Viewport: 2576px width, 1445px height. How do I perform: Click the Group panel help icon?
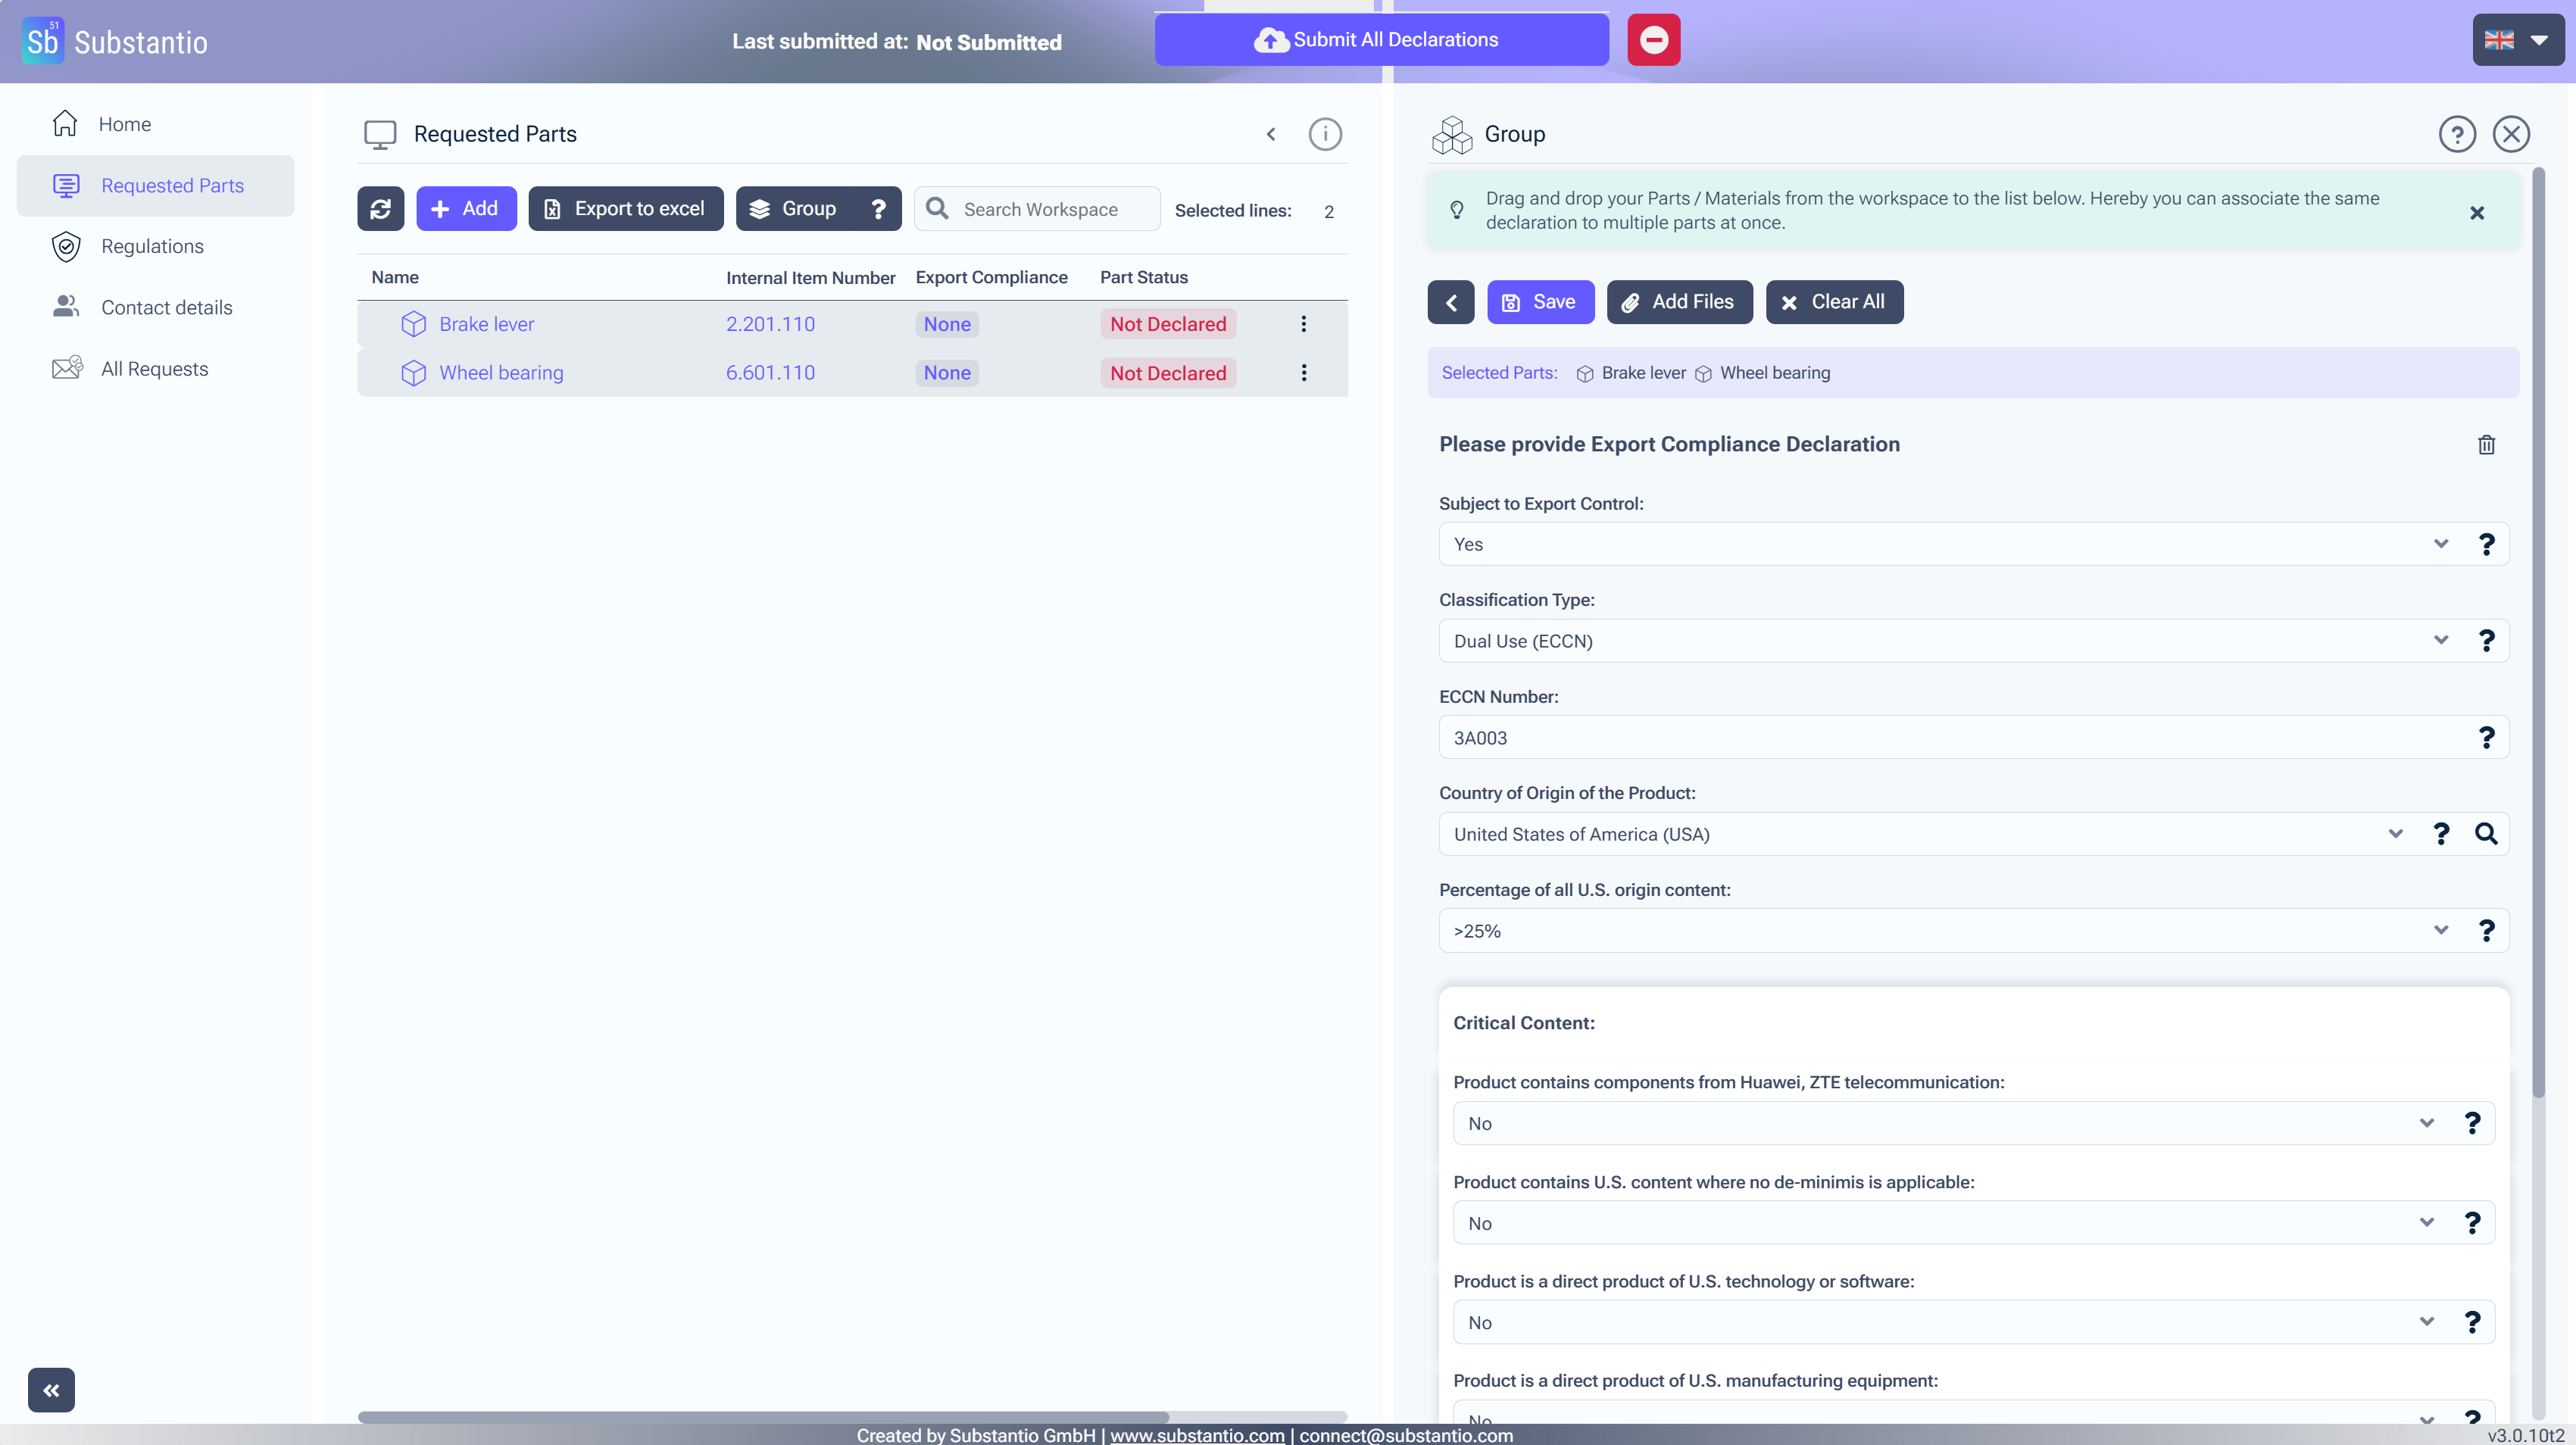pos(2456,134)
